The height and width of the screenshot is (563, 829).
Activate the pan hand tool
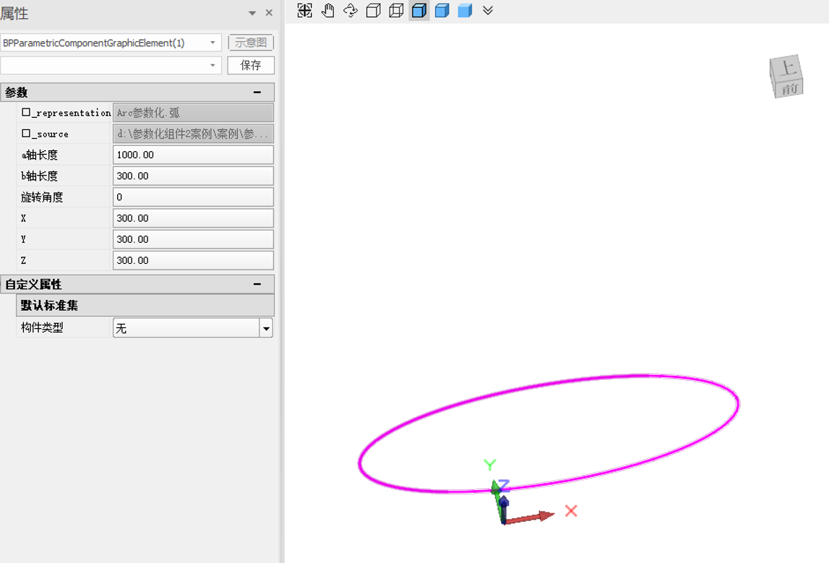point(328,11)
